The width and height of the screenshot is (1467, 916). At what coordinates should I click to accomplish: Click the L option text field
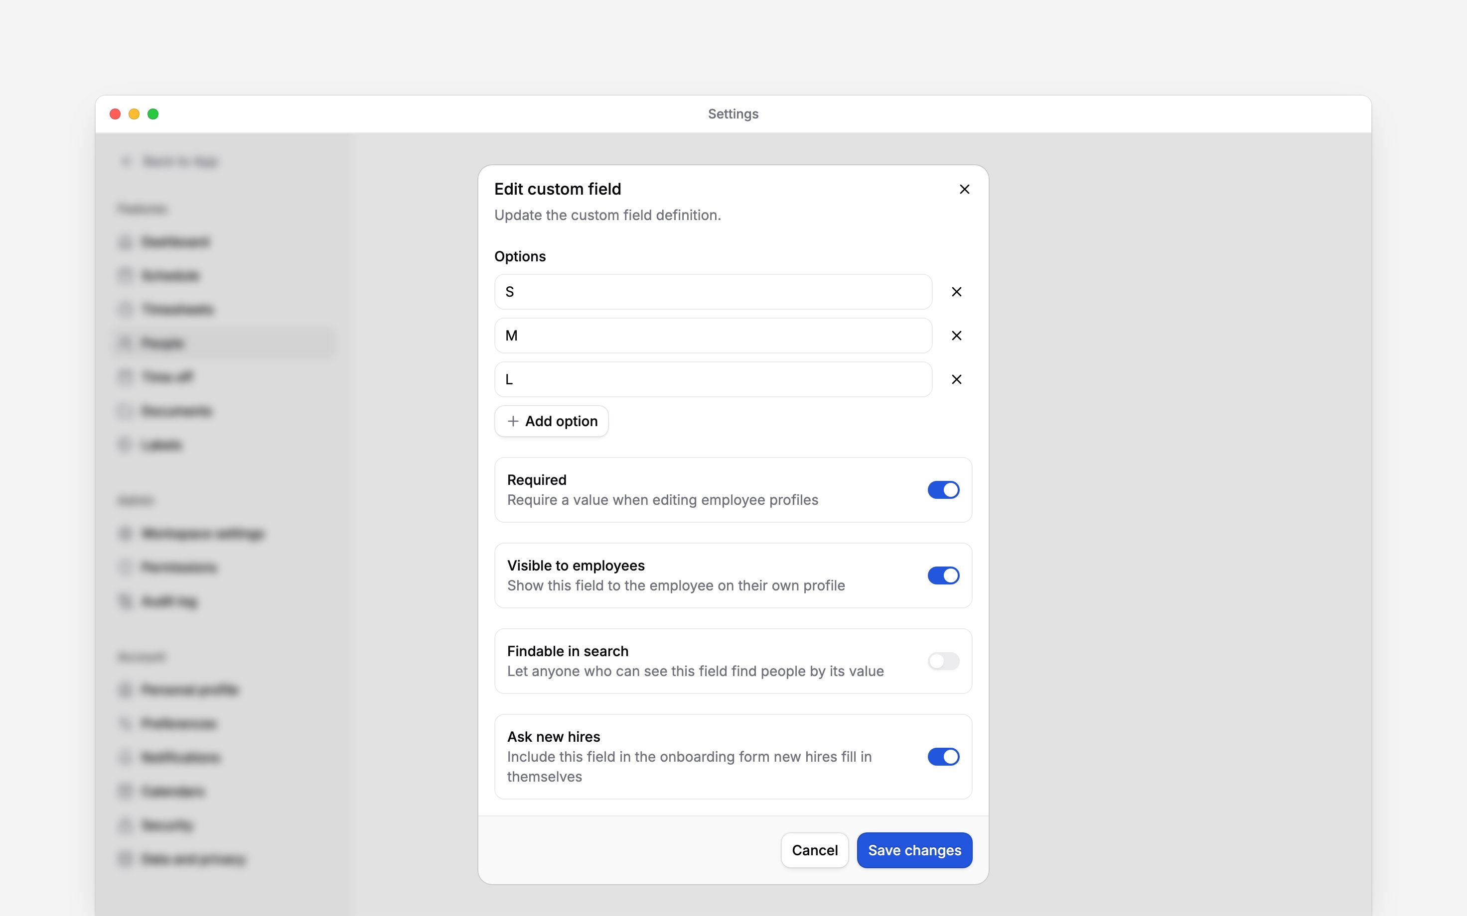pyautogui.click(x=713, y=379)
